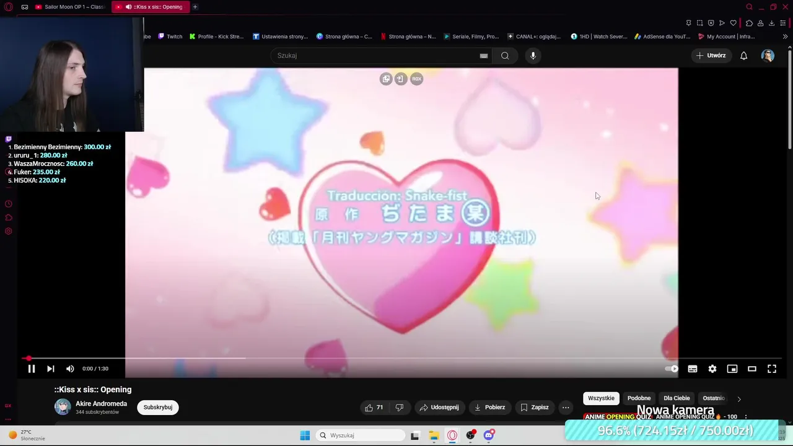Open File Explorer from taskbar
Viewport: 793px width, 446px height.
[434, 435]
